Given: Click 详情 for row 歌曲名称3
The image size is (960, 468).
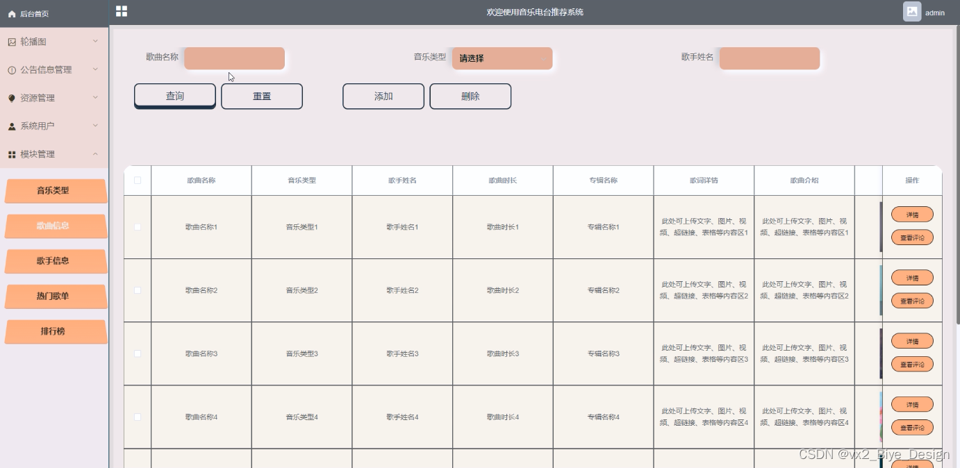Looking at the screenshot, I should pos(912,341).
